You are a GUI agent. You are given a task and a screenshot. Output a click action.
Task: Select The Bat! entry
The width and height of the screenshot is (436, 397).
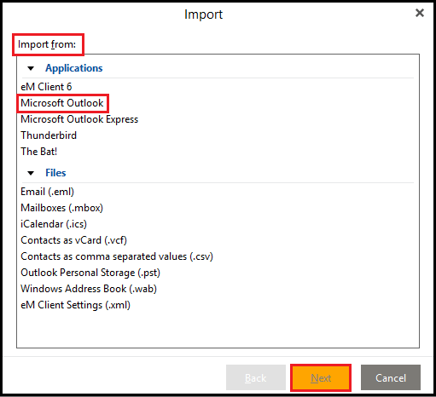coord(39,152)
